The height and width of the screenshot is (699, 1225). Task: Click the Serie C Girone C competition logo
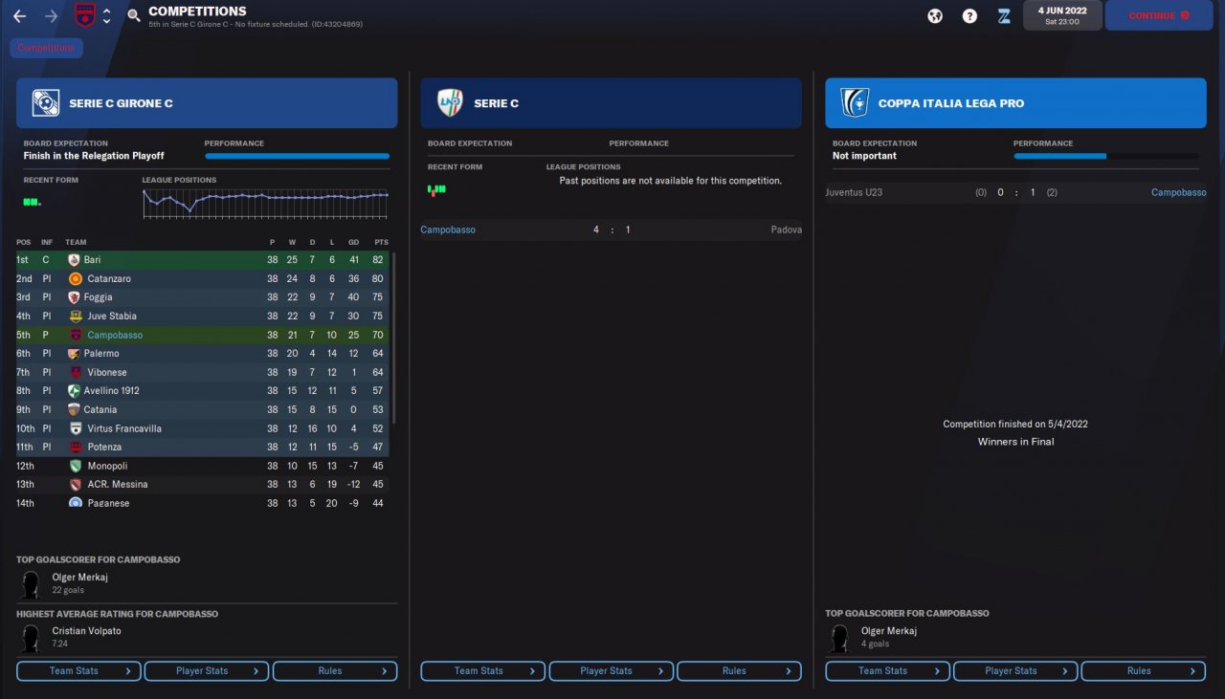(x=46, y=103)
